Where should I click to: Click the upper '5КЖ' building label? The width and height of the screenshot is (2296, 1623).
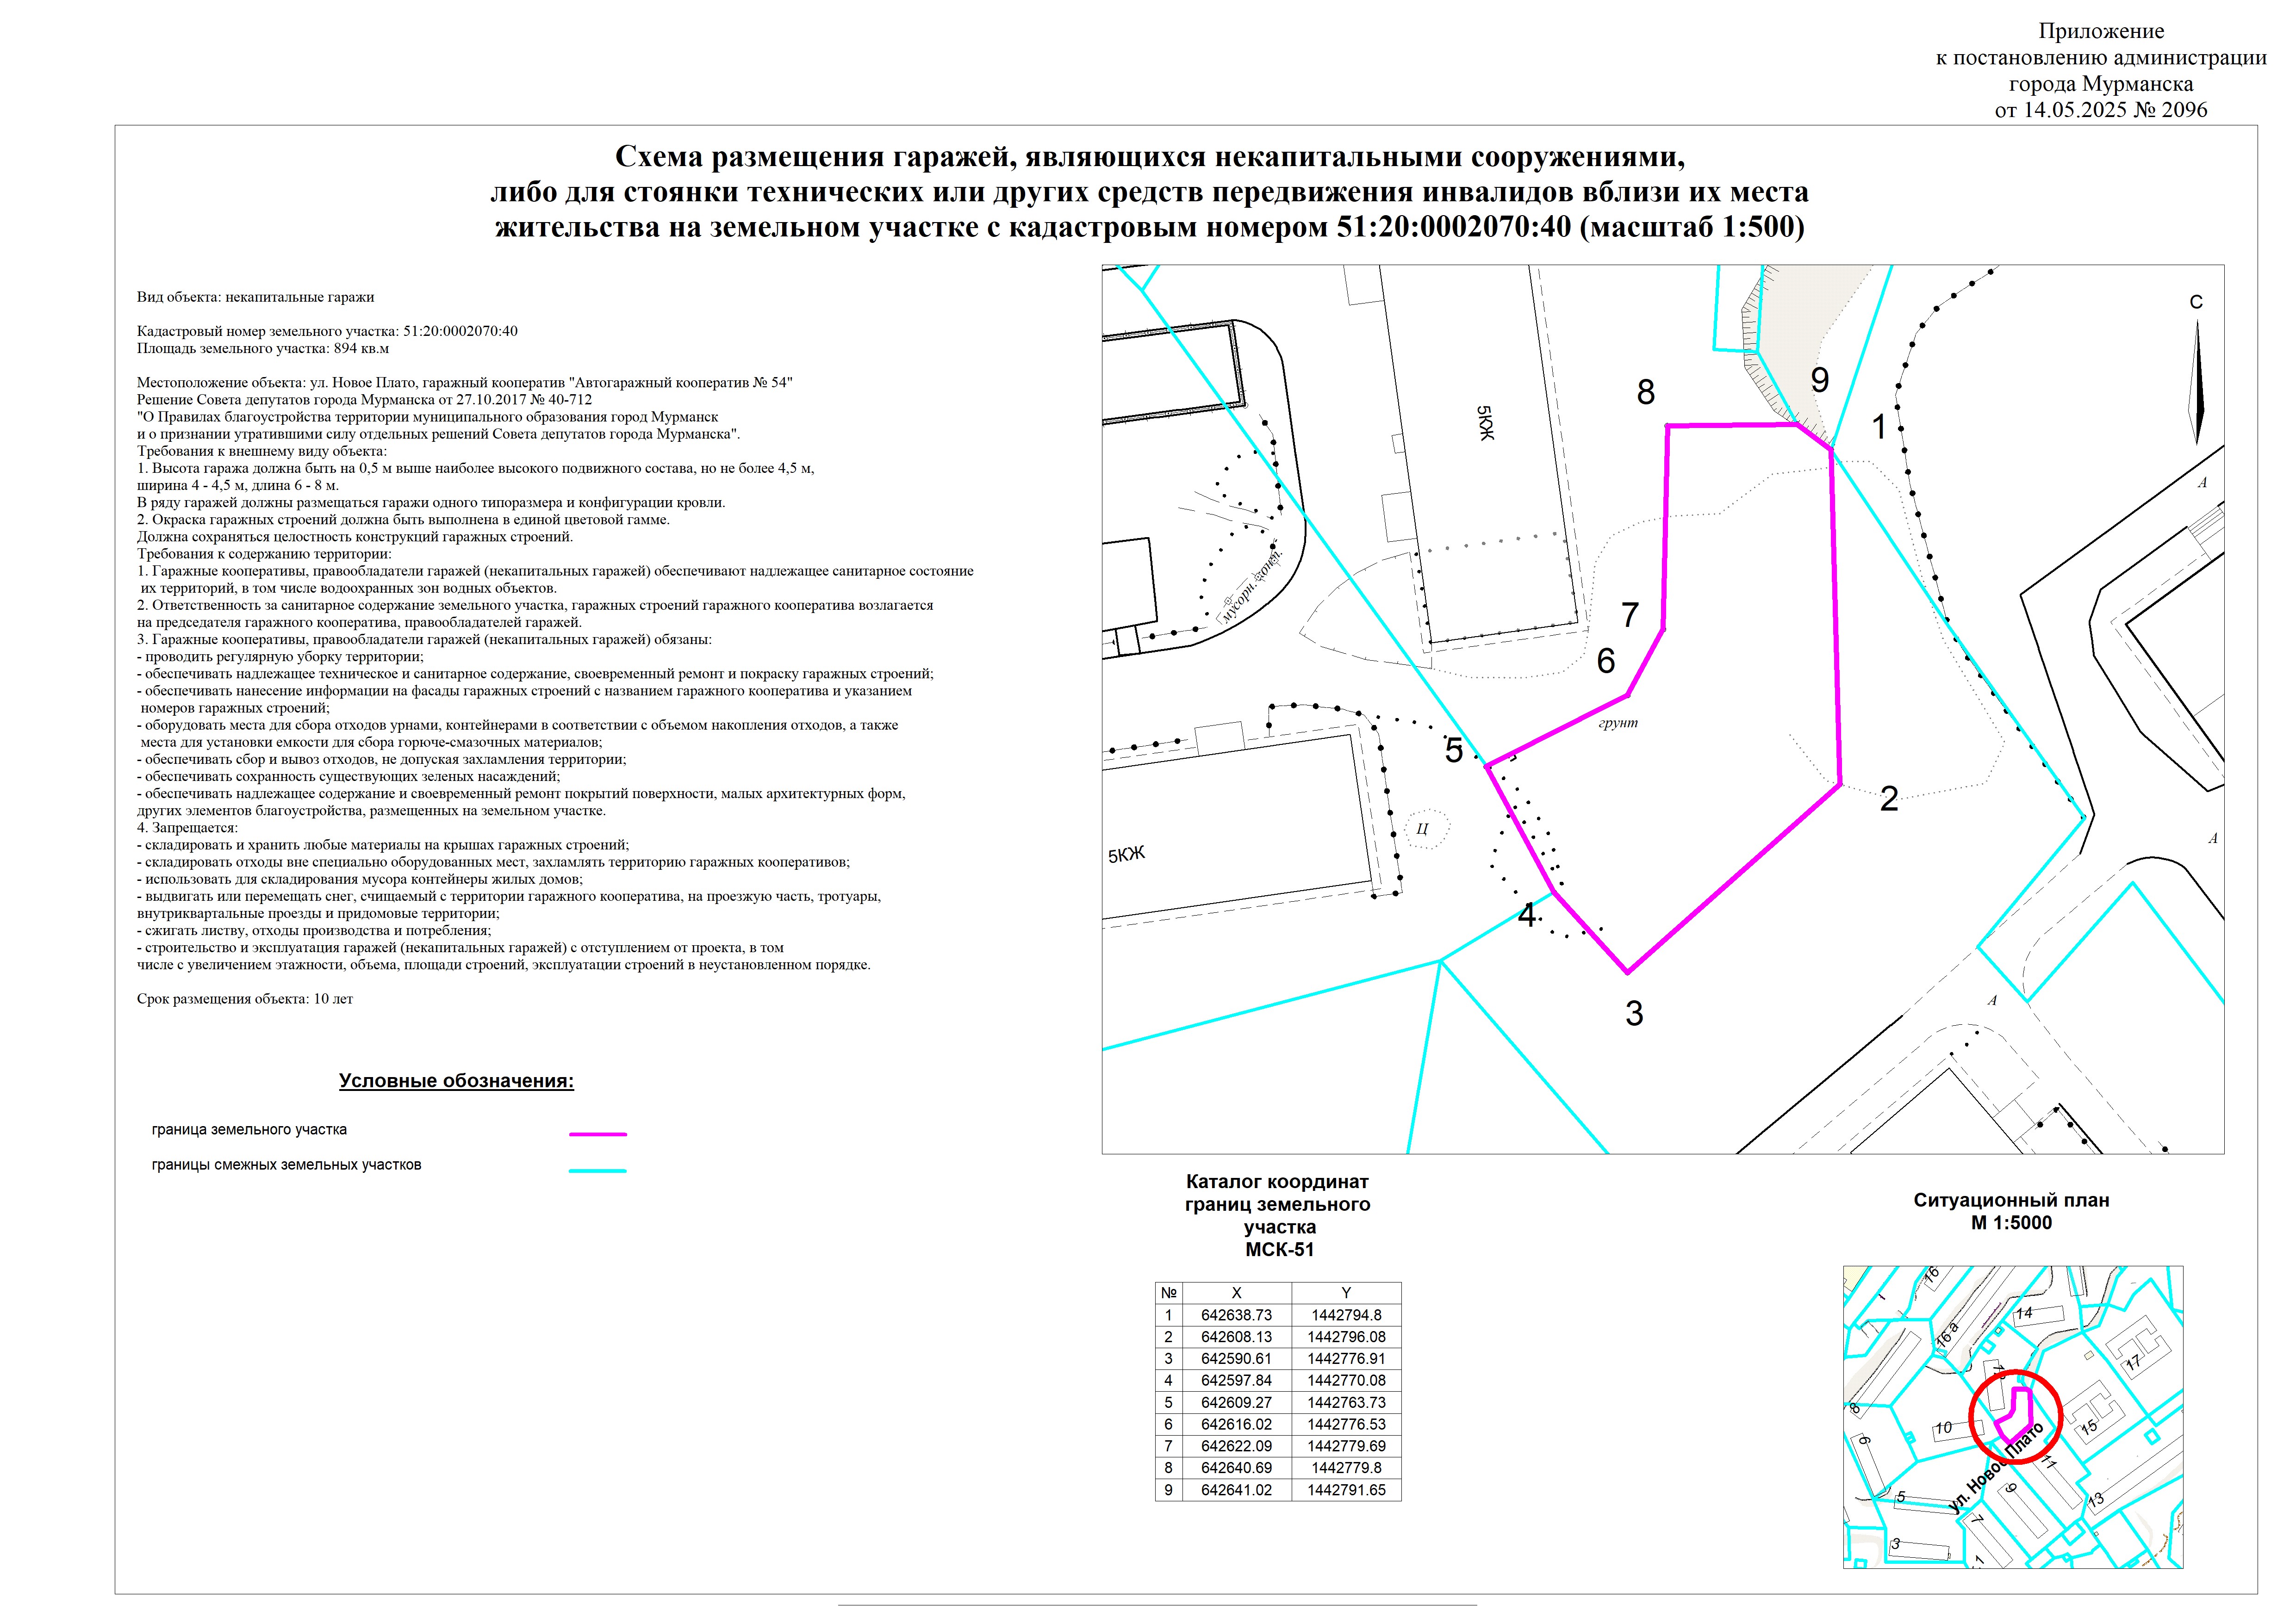pyautogui.click(x=1486, y=423)
